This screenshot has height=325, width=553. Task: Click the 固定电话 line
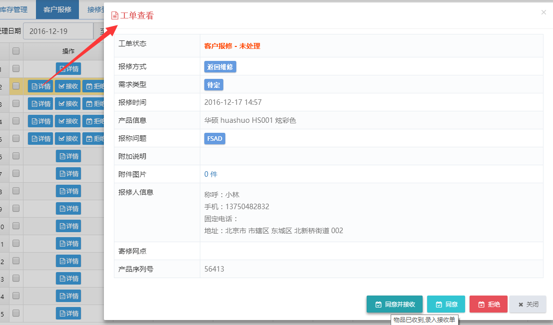coord(221,219)
